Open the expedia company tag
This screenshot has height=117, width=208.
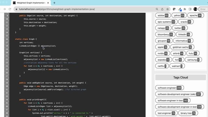(x=163, y=60)
